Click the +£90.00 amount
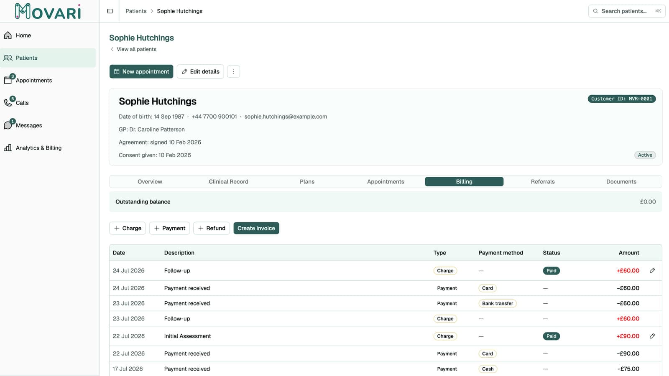The width and height of the screenshot is (669, 376). point(628,336)
